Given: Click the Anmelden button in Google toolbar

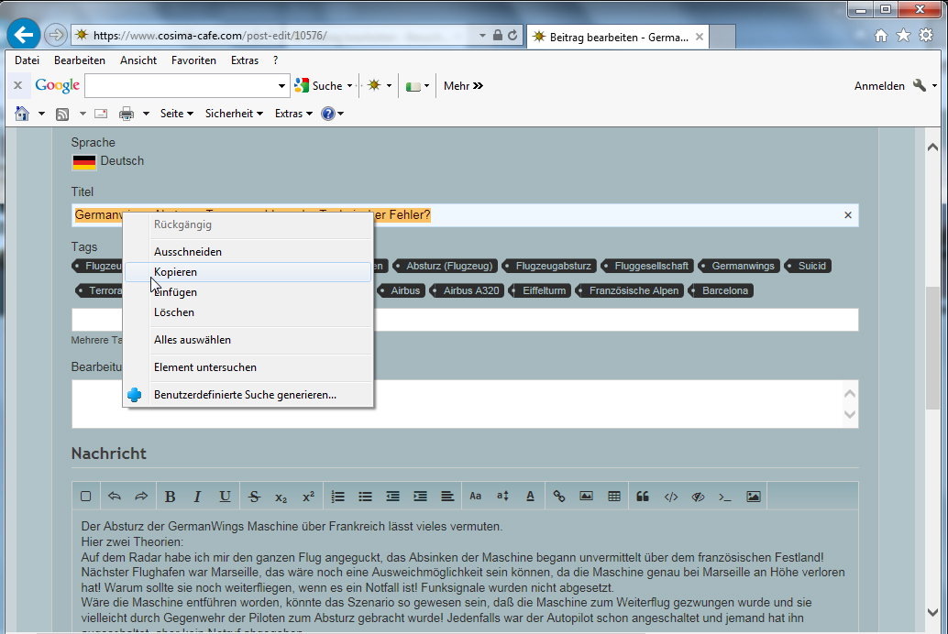Looking at the screenshot, I should 879,86.
